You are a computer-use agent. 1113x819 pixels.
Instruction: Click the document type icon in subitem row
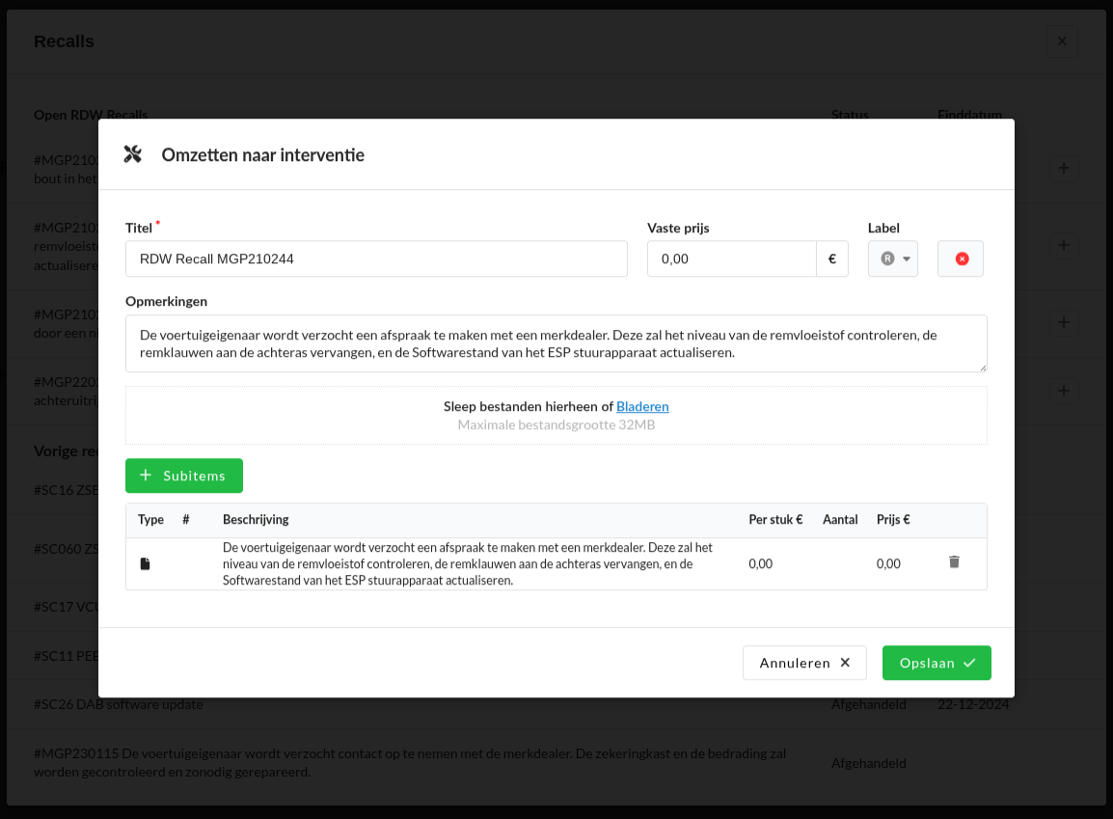pos(145,563)
